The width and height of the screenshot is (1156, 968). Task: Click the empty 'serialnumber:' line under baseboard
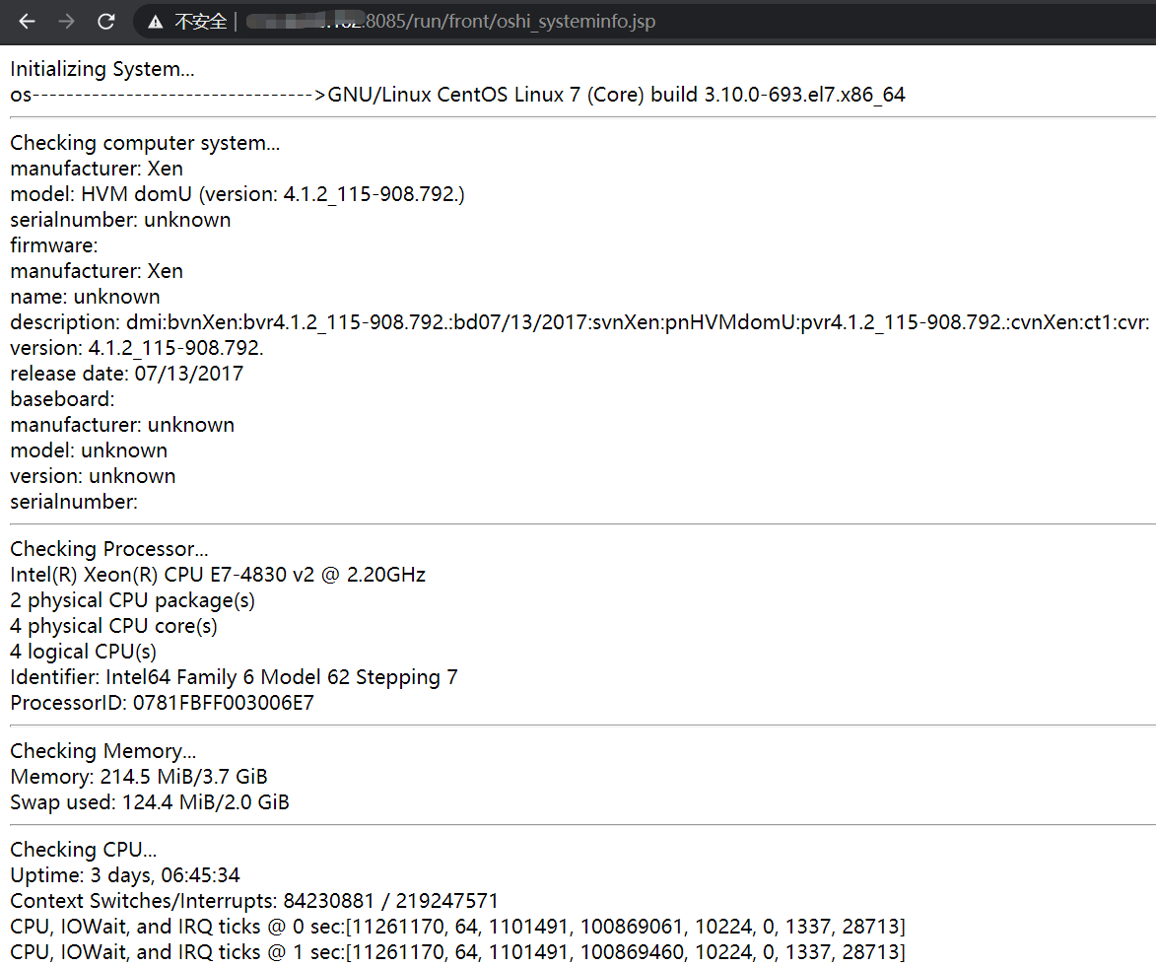tap(74, 502)
